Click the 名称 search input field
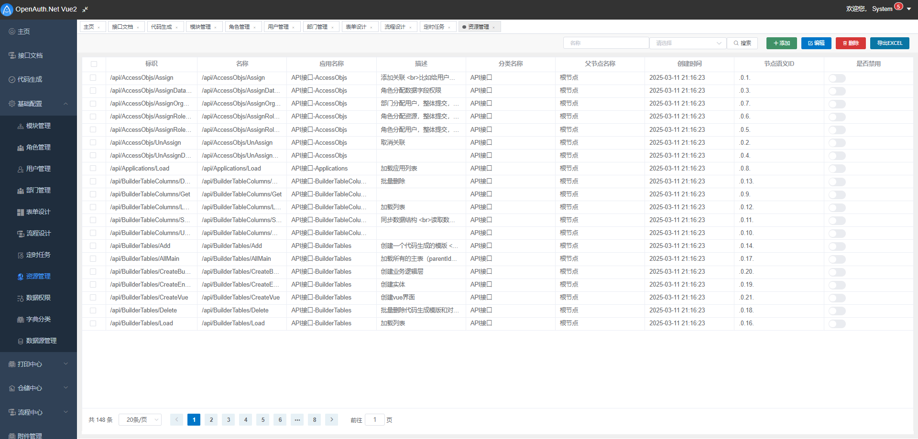The height and width of the screenshot is (439, 918). [x=606, y=43]
